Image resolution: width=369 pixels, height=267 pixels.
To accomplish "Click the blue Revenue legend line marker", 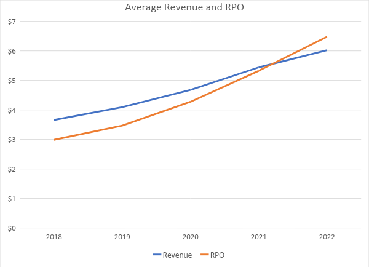I will [157, 255].
